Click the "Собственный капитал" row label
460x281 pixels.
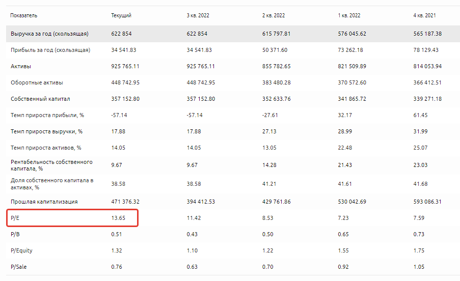[40, 99]
